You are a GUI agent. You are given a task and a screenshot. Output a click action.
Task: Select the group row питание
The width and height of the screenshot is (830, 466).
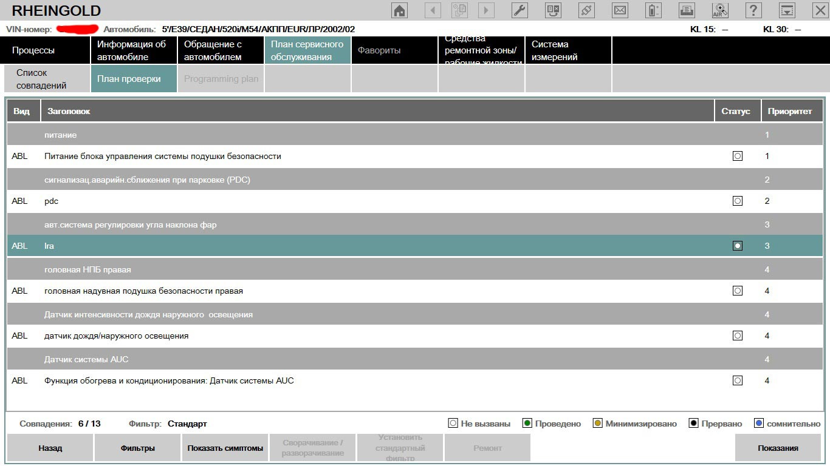click(415, 134)
